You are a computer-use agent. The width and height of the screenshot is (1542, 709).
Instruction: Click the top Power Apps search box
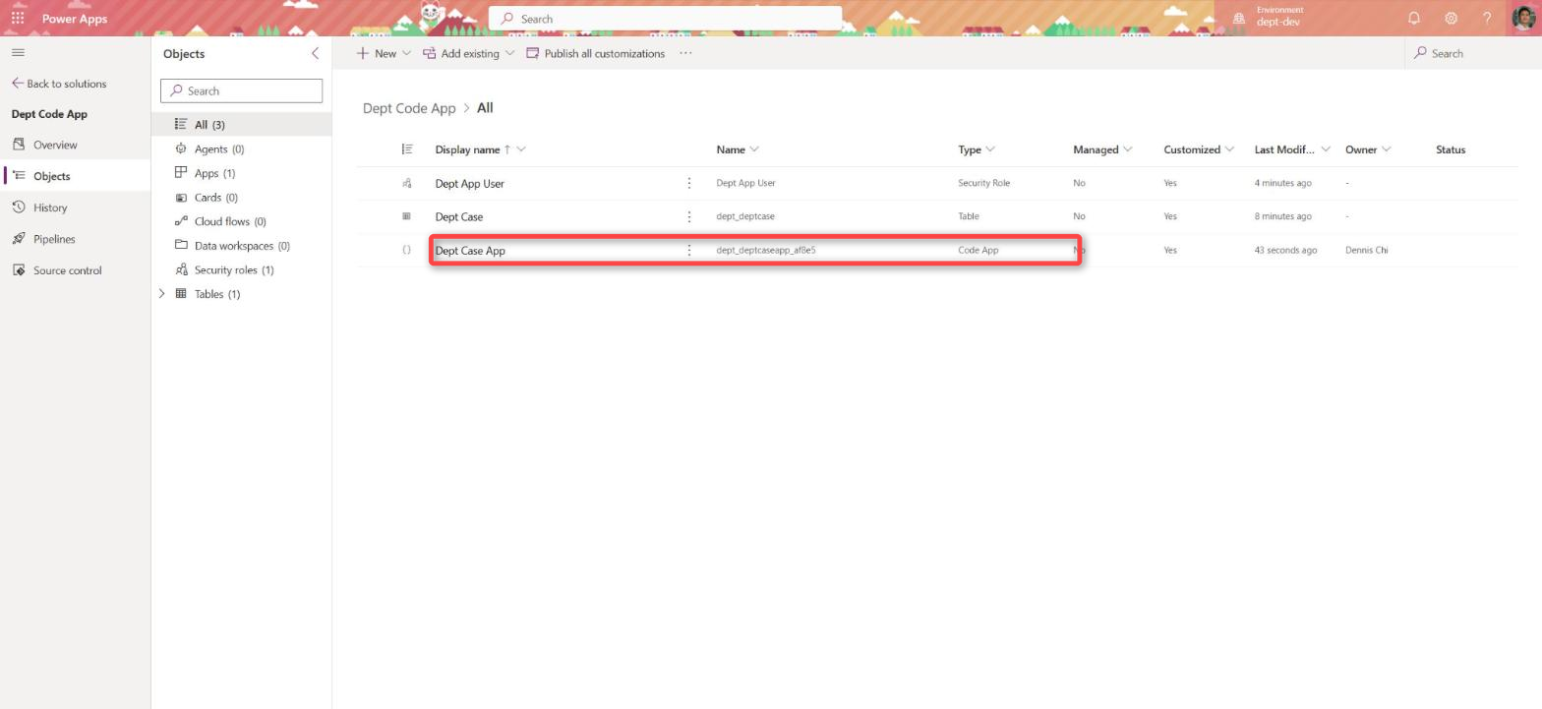pyautogui.click(x=665, y=18)
